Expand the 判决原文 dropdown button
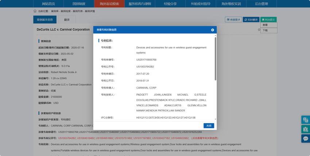The height and width of the screenshot is (156, 310). 268,20
